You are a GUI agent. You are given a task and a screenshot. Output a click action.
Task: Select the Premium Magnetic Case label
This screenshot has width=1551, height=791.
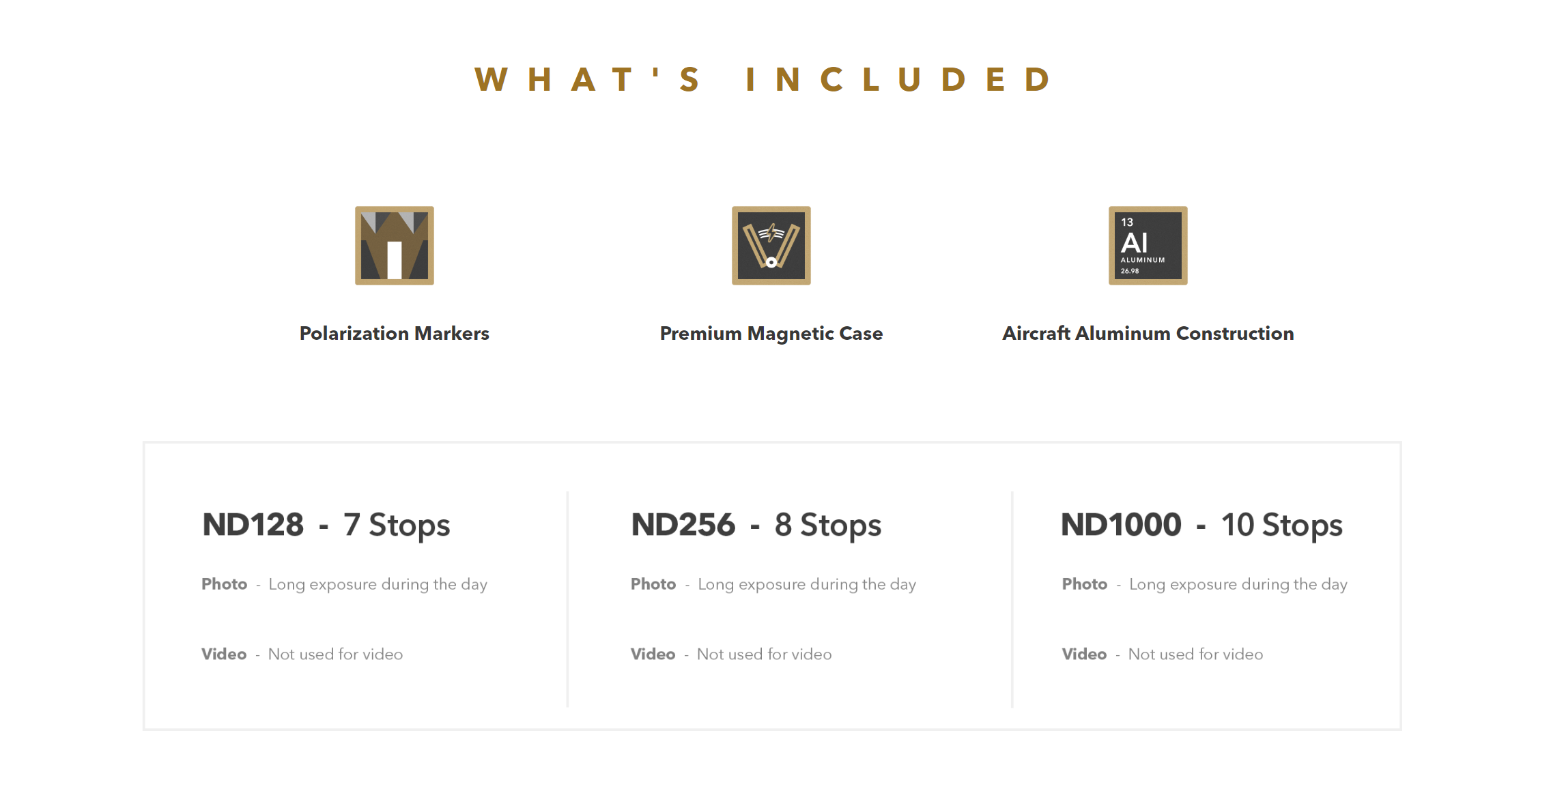771,333
